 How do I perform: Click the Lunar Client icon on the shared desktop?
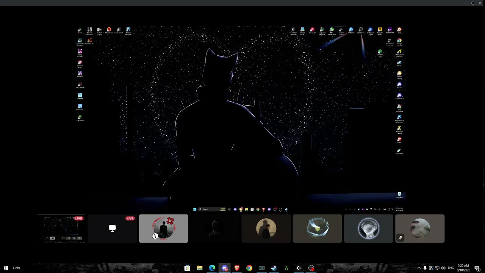point(119,30)
